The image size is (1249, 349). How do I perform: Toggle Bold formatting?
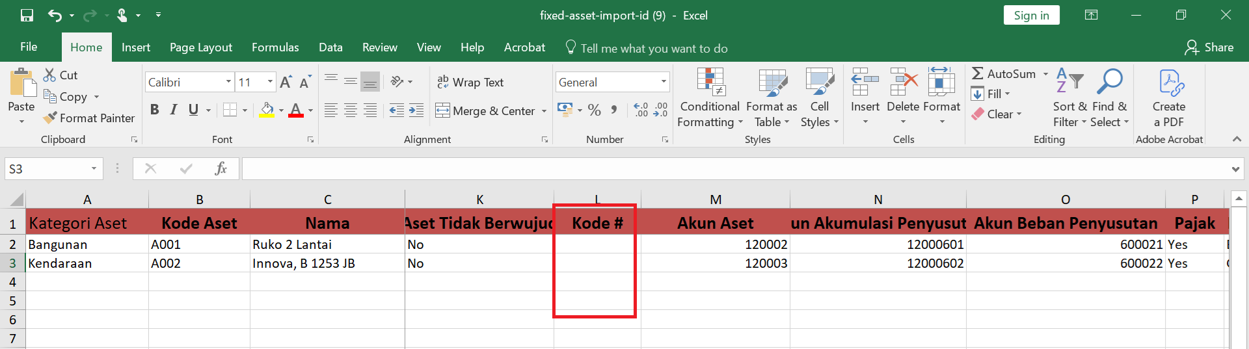pyautogui.click(x=154, y=110)
